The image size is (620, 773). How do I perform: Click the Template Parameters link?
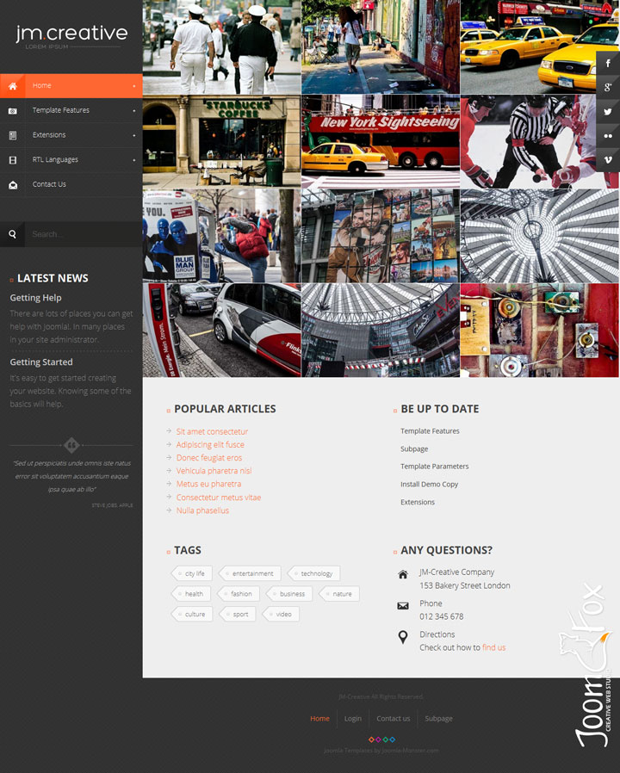435,467
